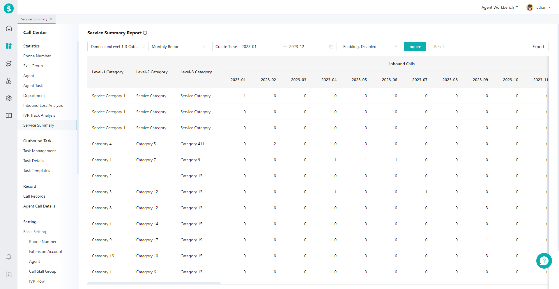
Task: Open Agent Call Details
Action: click(39, 206)
